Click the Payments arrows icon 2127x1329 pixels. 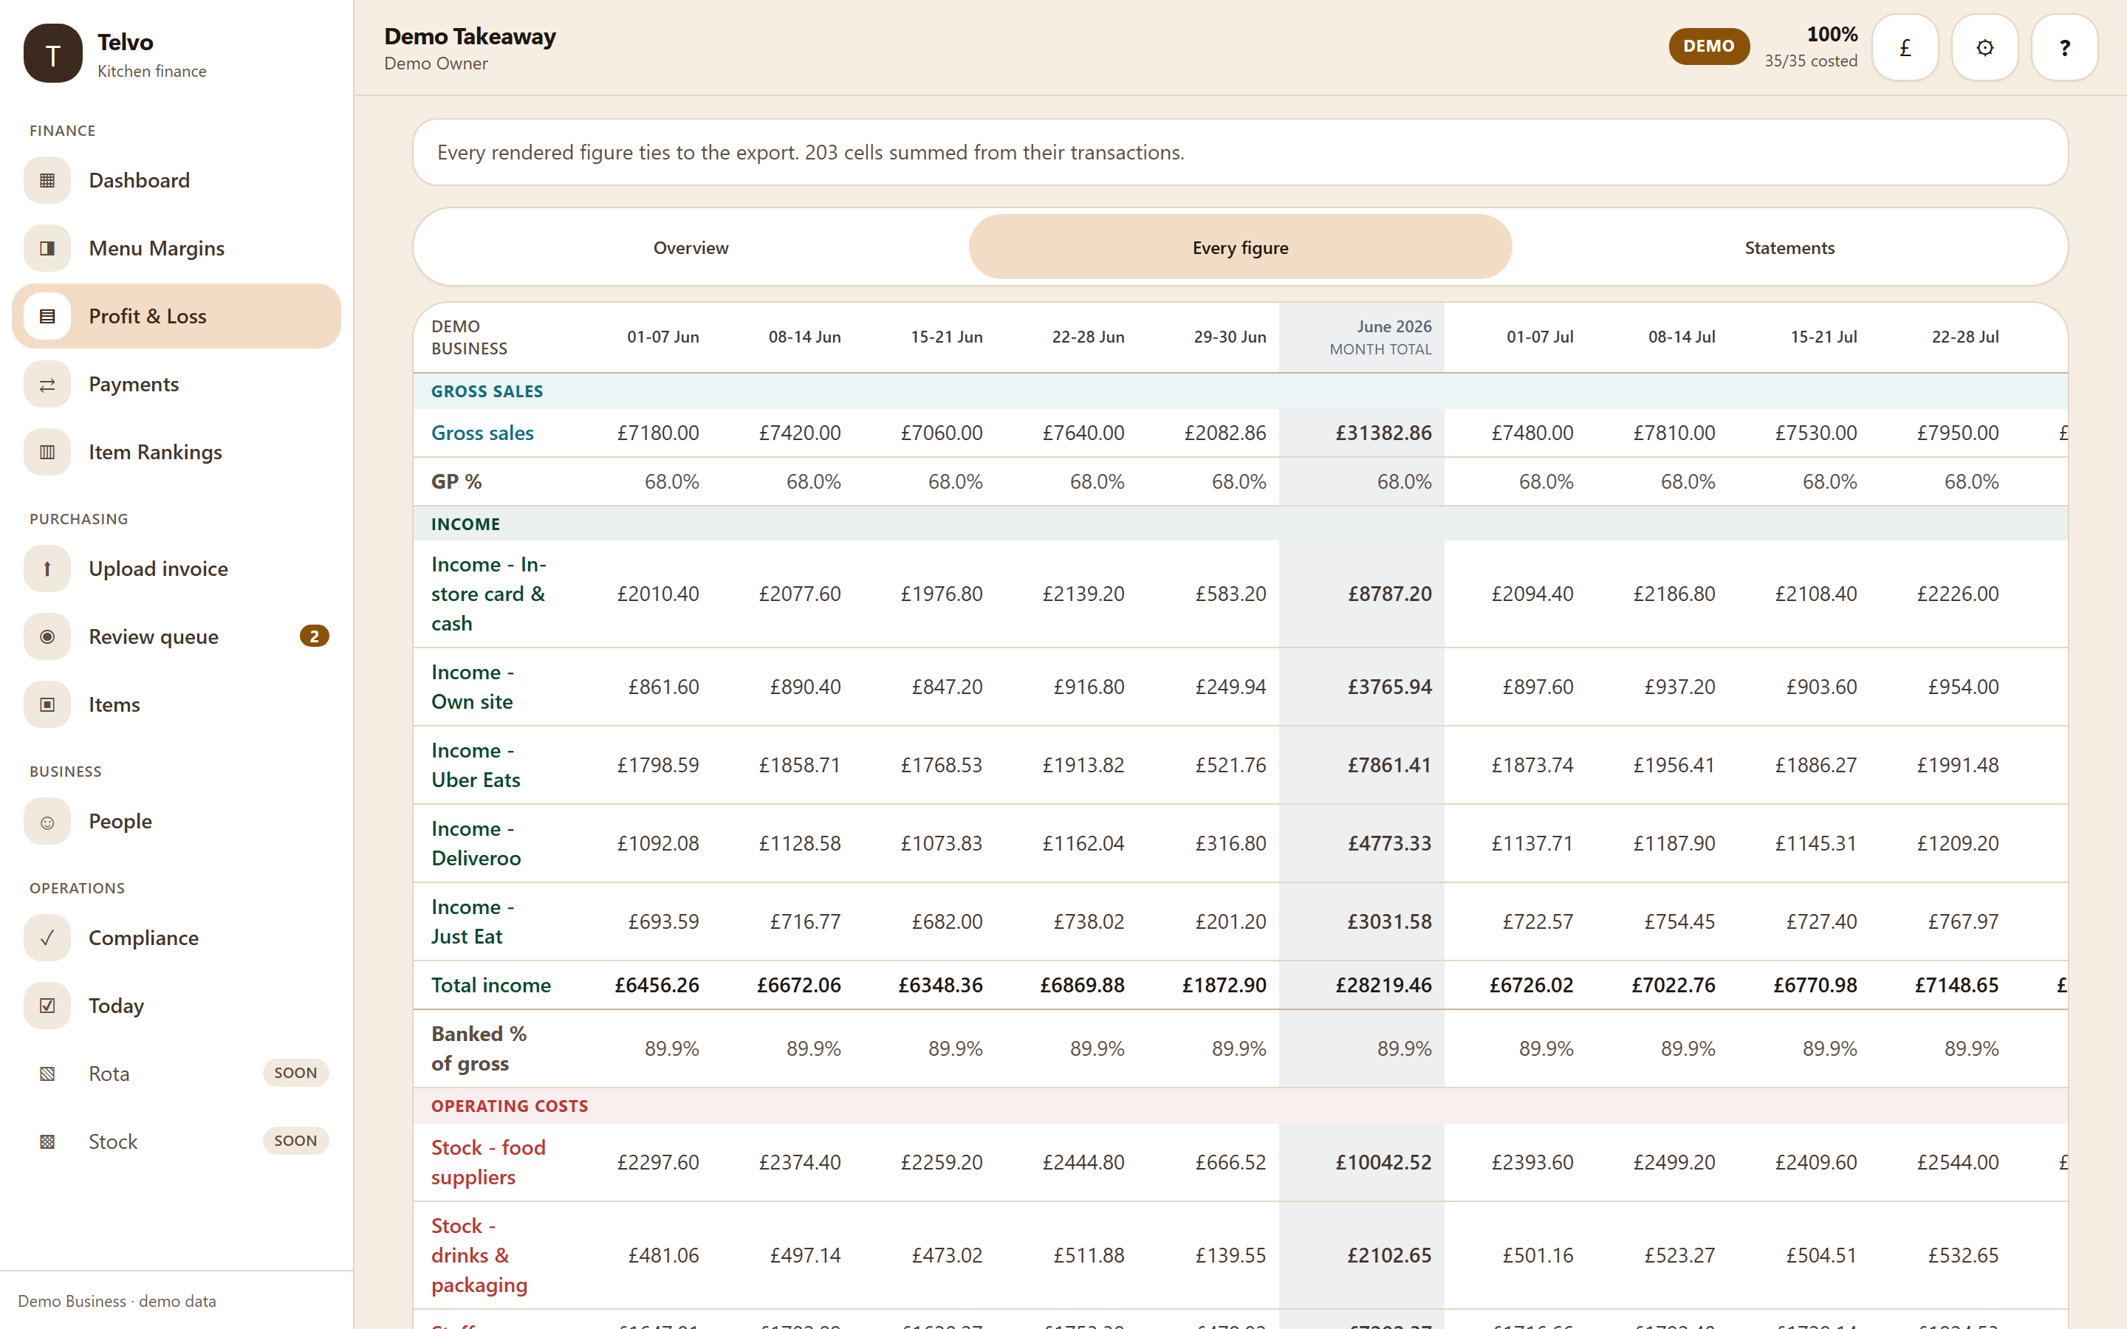click(47, 384)
